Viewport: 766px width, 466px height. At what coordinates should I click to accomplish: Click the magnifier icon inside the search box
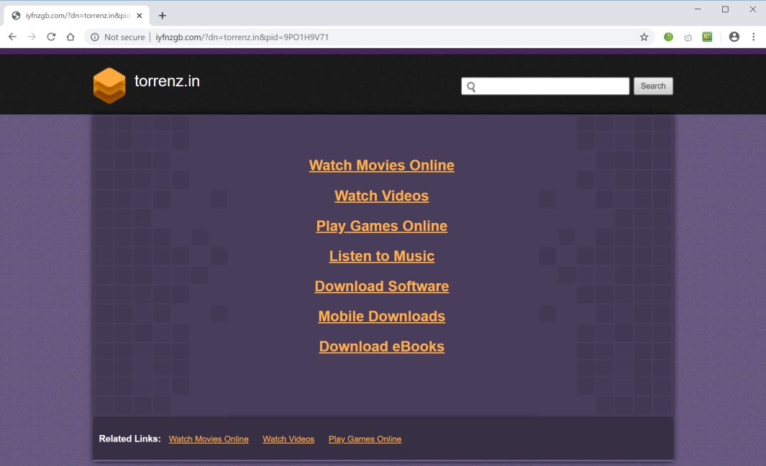tap(471, 86)
